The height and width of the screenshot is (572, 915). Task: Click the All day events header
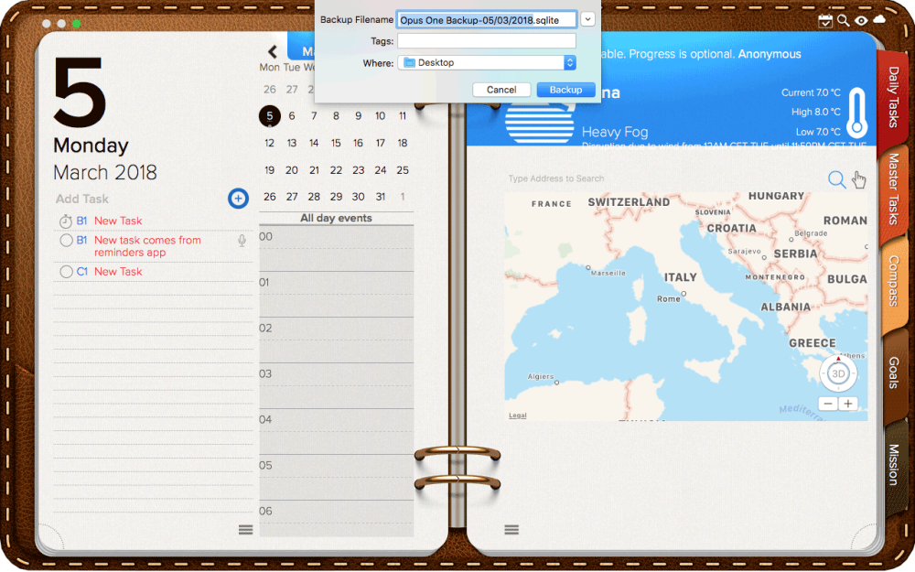(x=336, y=219)
